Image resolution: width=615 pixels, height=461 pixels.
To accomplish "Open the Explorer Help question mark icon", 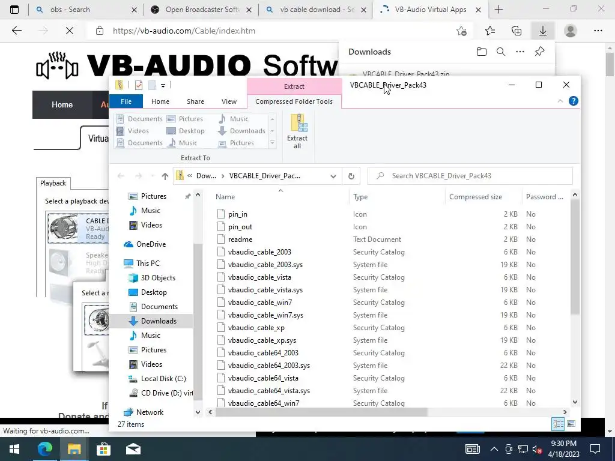I will 573,101.
